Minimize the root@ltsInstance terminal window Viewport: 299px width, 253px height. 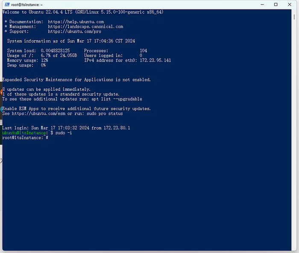tap(262, 4)
